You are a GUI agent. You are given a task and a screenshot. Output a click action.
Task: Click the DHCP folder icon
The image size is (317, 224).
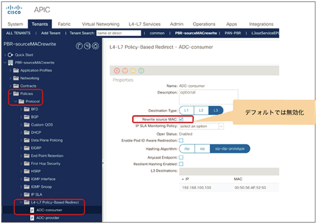pos(27,132)
